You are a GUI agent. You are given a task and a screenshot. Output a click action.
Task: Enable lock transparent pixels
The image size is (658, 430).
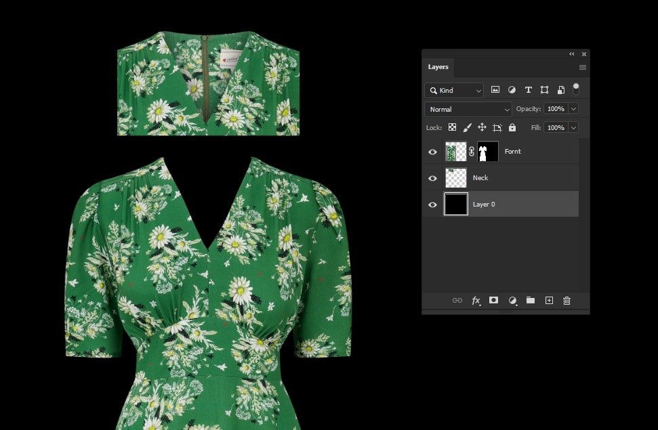pos(452,127)
